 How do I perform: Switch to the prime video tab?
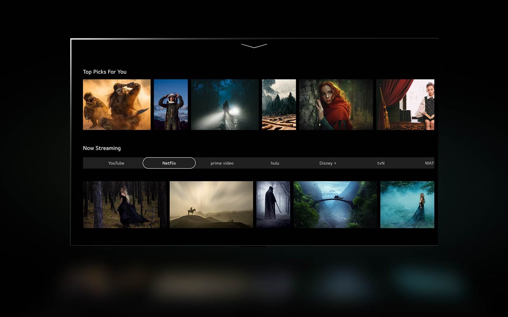(222, 163)
